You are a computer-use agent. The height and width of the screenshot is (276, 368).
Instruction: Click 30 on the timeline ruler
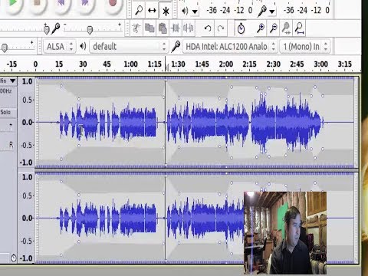pyautogui.click(x=83, y=64)
